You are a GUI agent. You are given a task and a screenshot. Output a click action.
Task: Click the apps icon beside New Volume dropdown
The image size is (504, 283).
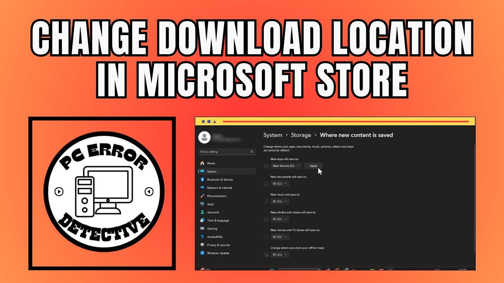click(x=266, y=166)
